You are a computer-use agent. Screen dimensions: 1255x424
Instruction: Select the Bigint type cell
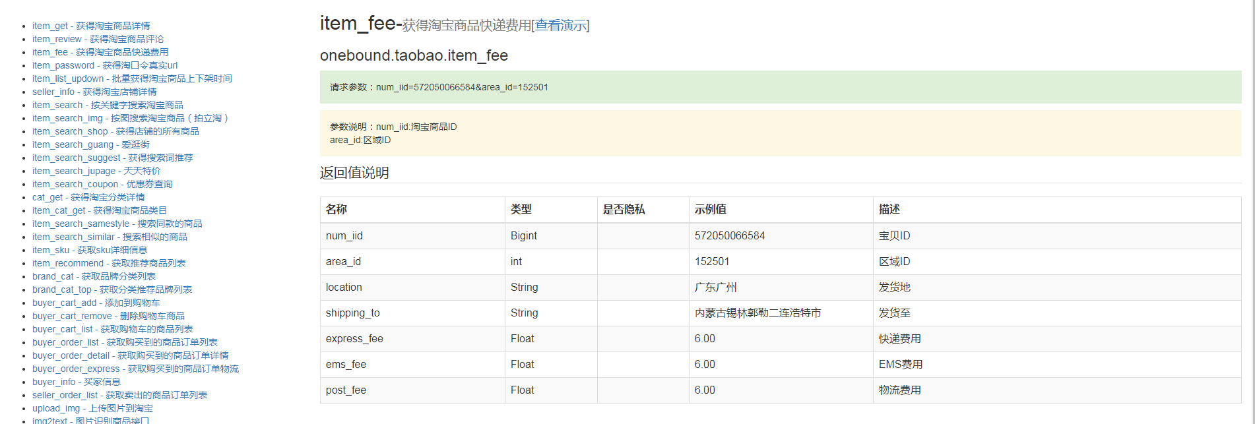point(551,235)
